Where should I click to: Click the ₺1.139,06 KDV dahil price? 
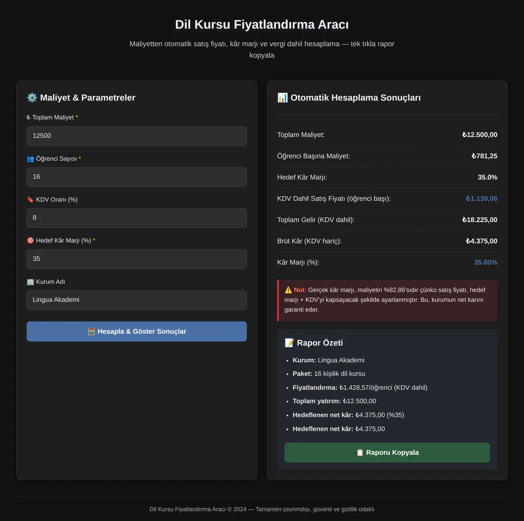coord(481,199)
